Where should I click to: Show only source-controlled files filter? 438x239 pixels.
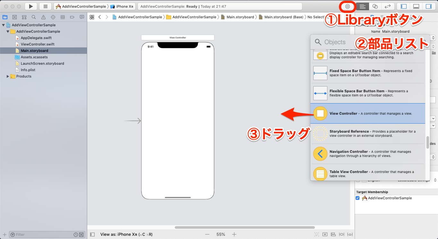tap(81, 235)
